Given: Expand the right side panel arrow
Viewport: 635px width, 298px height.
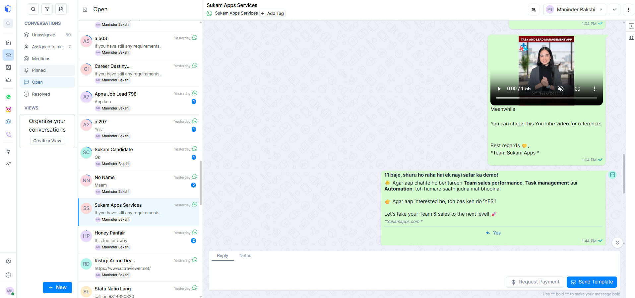Looking at the screenshot, I should [631, 26].
